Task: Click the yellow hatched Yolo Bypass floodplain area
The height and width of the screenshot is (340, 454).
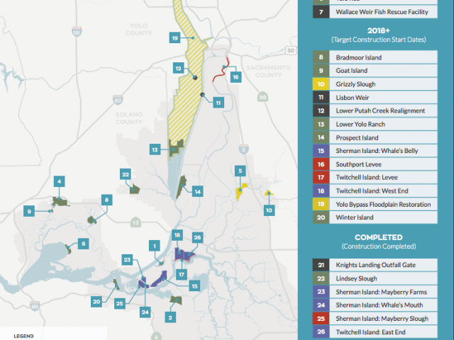Action: click(x=188, y=96)
